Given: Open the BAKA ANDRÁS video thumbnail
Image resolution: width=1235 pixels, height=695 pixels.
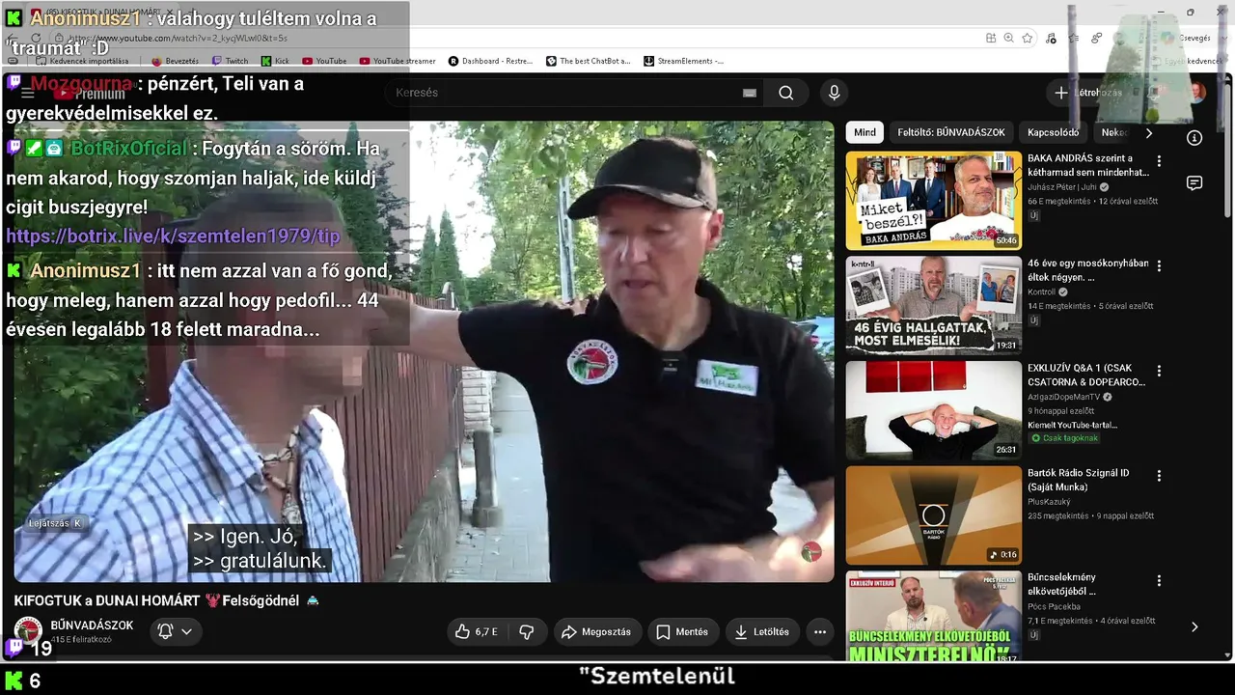Looking at the screenshot, I should coord(933,201).
